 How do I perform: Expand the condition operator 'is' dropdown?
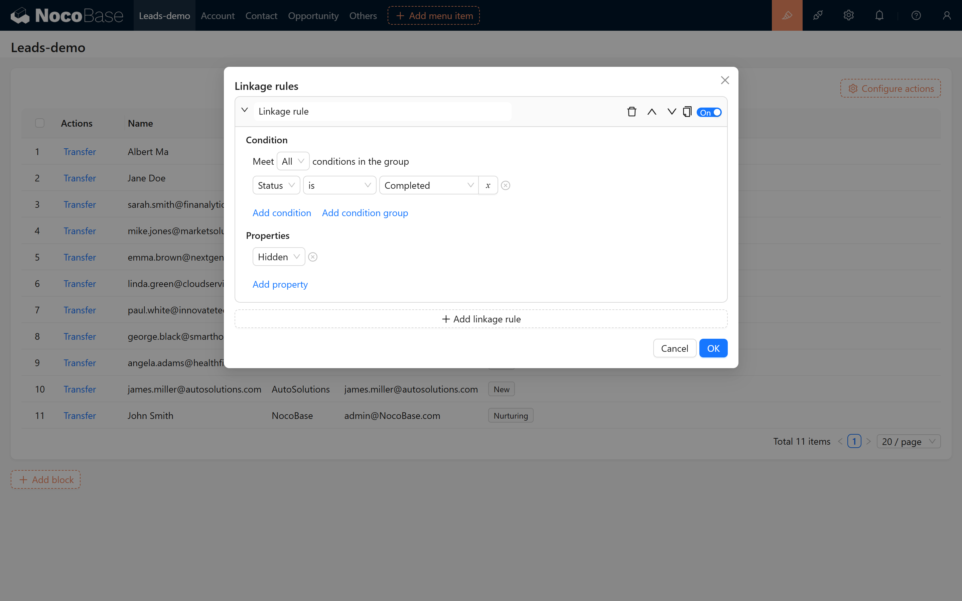point(339,185)
